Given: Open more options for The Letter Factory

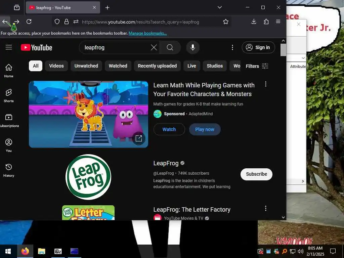Looking at the screenshot, I should pyautogui.click(x=266, y=208).
